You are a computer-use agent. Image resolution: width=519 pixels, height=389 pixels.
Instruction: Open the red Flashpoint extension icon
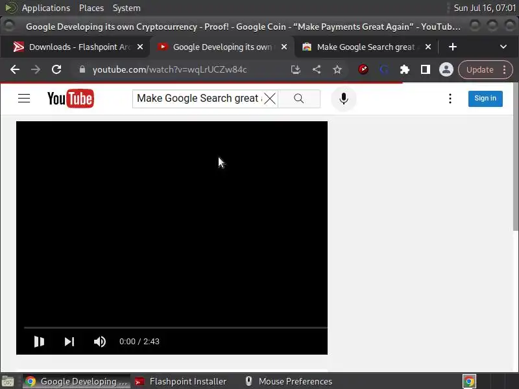click(x=363, y=69)
